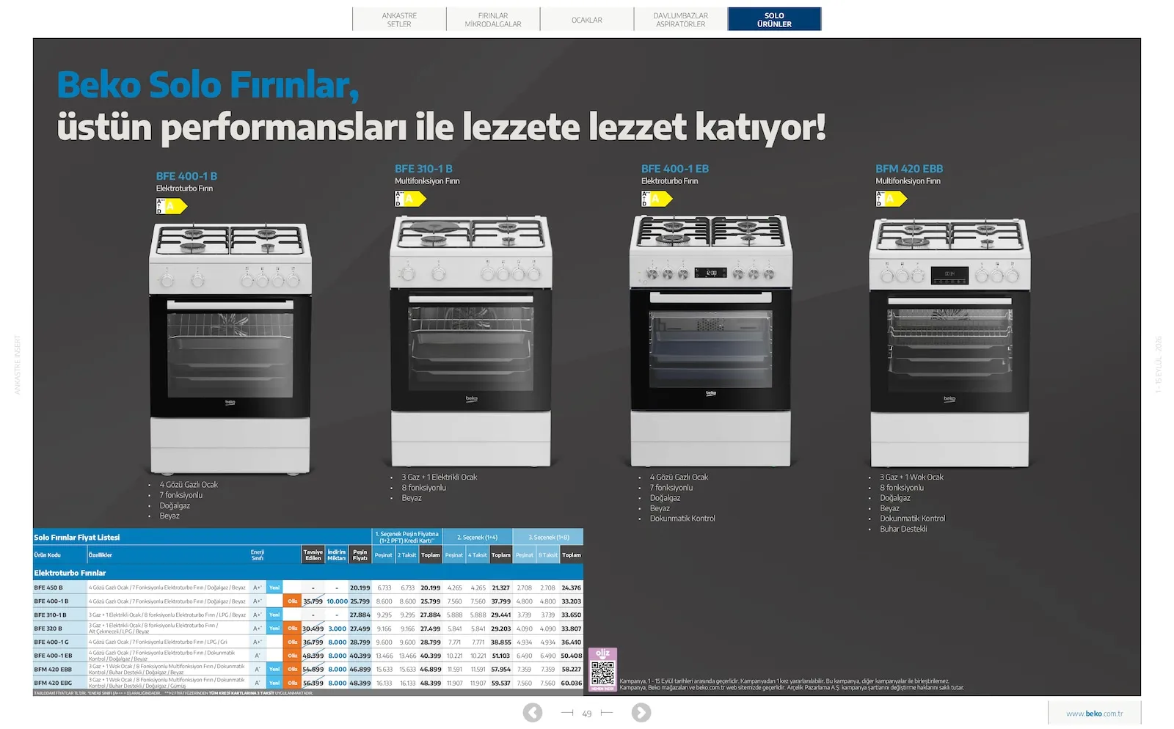Go to the next catalog page
The image size is (1174, 729).
[x=641, y=712]
